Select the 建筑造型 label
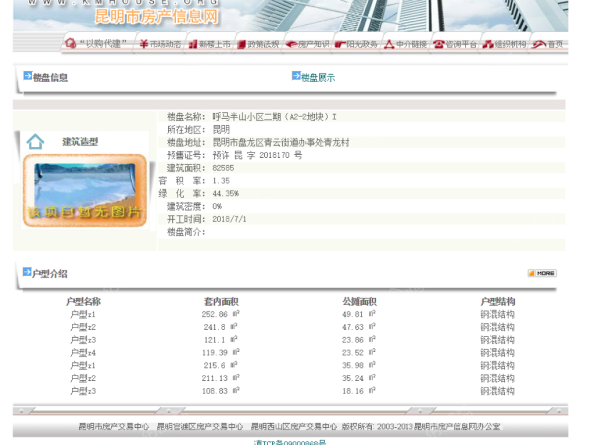The height and width of the screenshot is (445, 594). (80, 141)
